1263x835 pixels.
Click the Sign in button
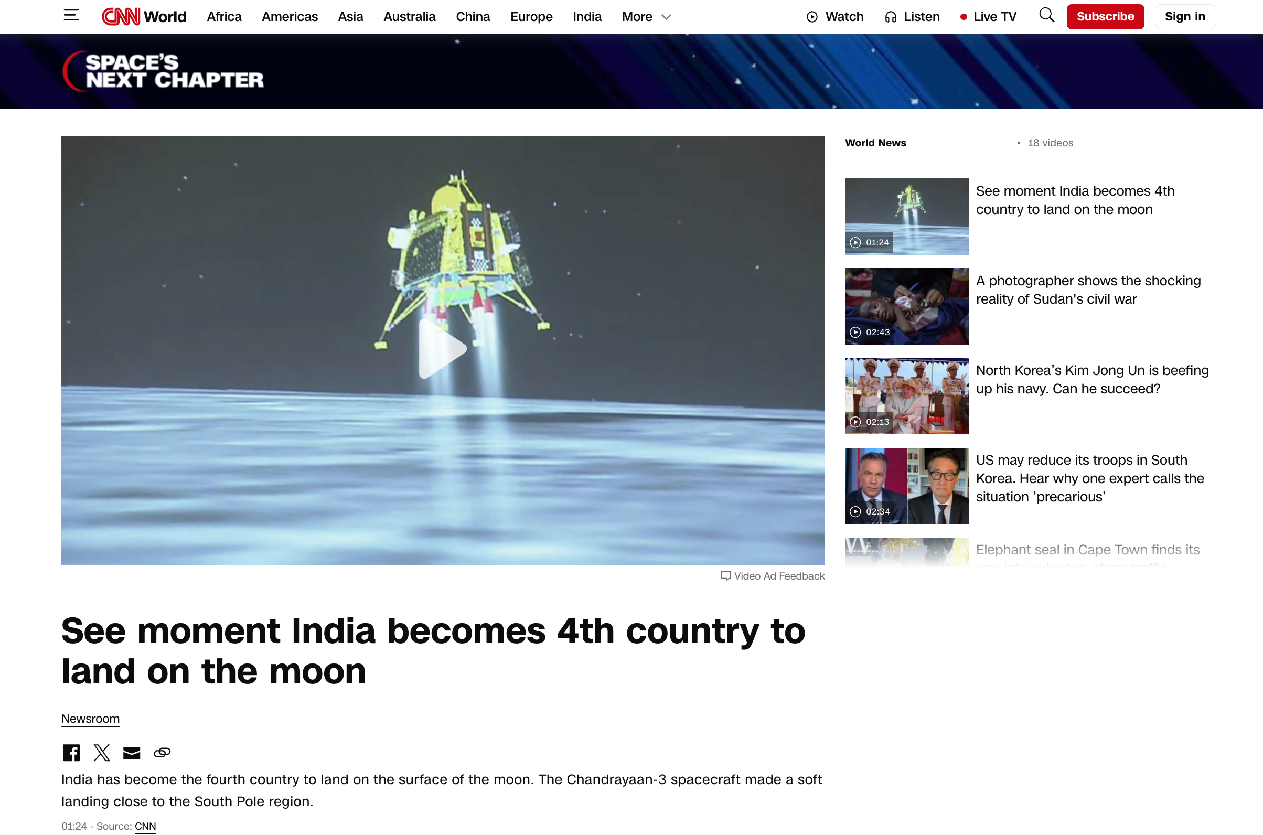point(1185,16)
